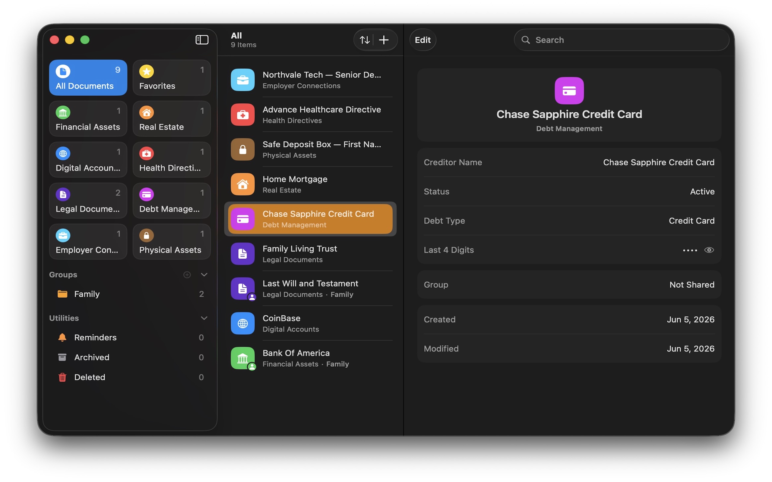Select Northvale Tech list item
772x482 pixels.
310,80
